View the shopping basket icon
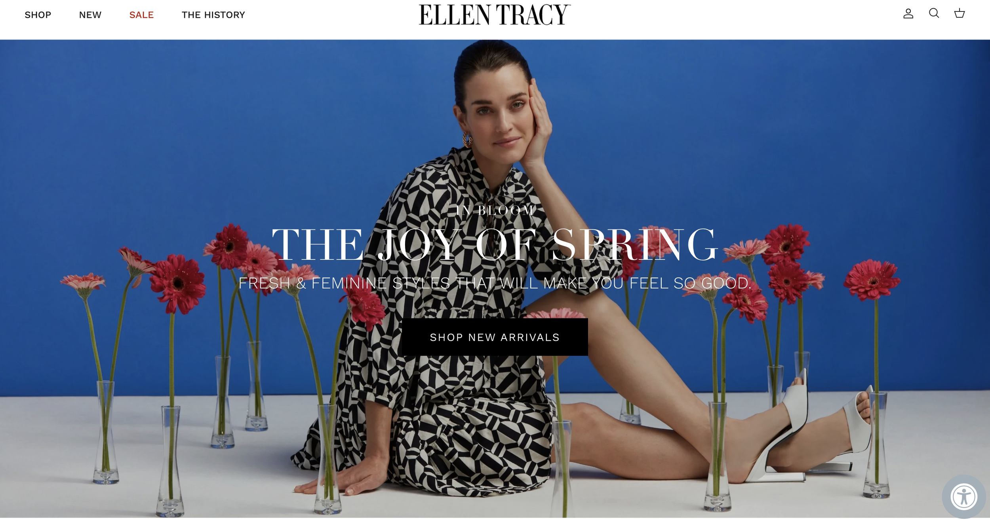The width and height of the screenshot is (990, 522). point(960,13)
